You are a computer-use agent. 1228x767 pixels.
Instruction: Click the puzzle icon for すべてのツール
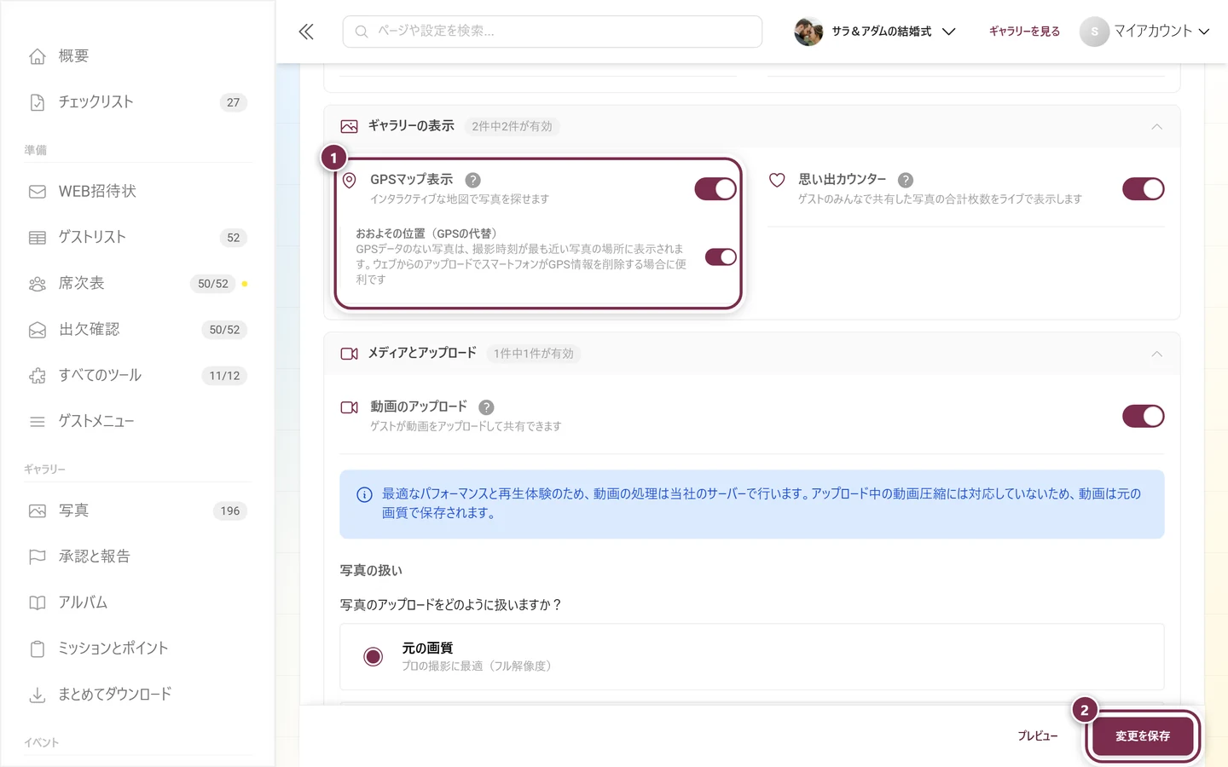pos(38,376)
